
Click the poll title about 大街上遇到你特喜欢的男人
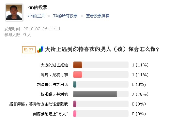(x=102, y=49)
